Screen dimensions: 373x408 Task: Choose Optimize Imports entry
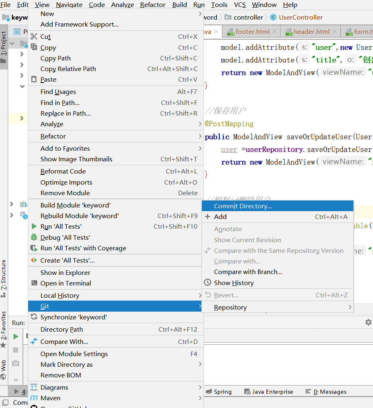[x=116, y=182]
